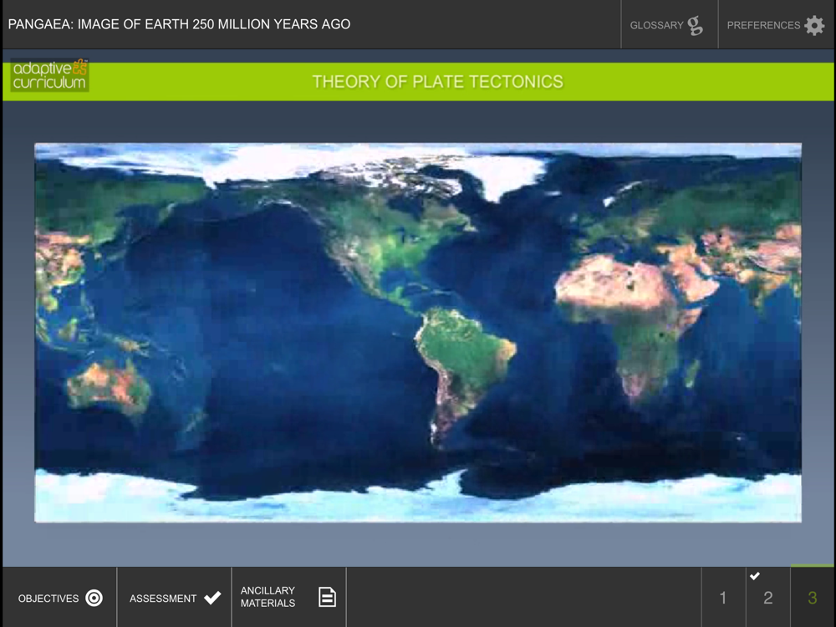Click the Pangaea title text in header
This screenshot has height=627, width=836.
[x=179, y=24]
